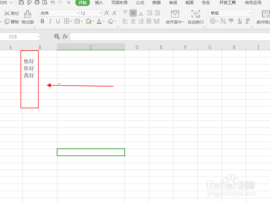Click the fx insert function icon

tap(65, 37)
